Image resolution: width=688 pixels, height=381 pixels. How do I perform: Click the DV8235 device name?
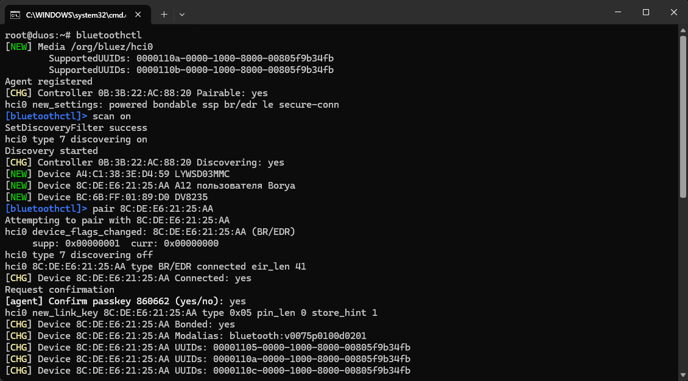pyautogui.click(x=191, y=197)
